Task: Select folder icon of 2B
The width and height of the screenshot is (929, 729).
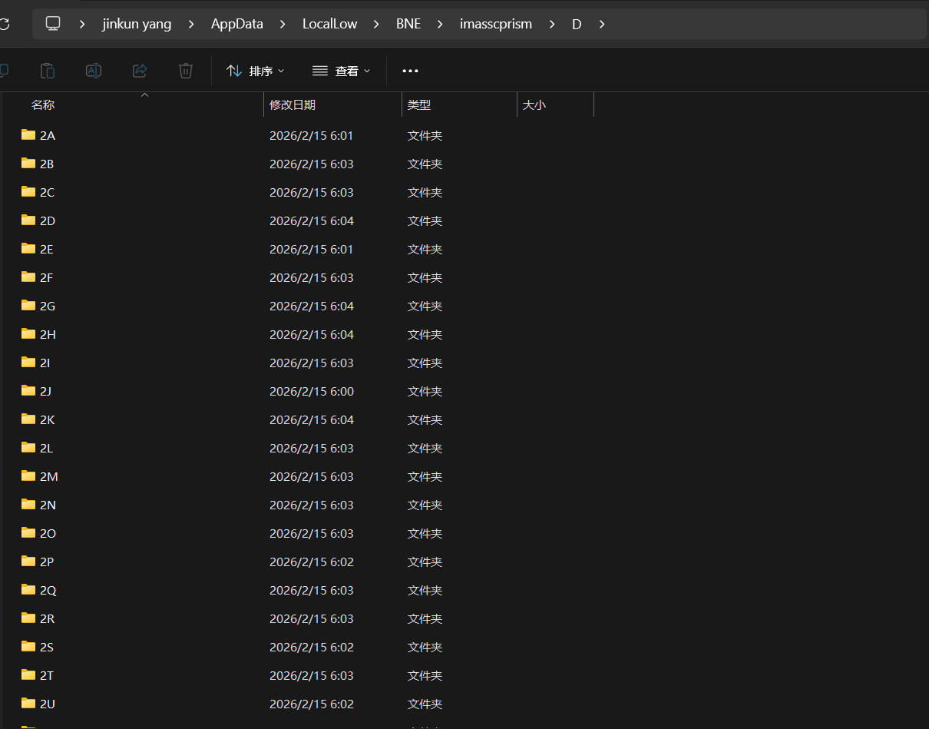Action: pos(28,163)
